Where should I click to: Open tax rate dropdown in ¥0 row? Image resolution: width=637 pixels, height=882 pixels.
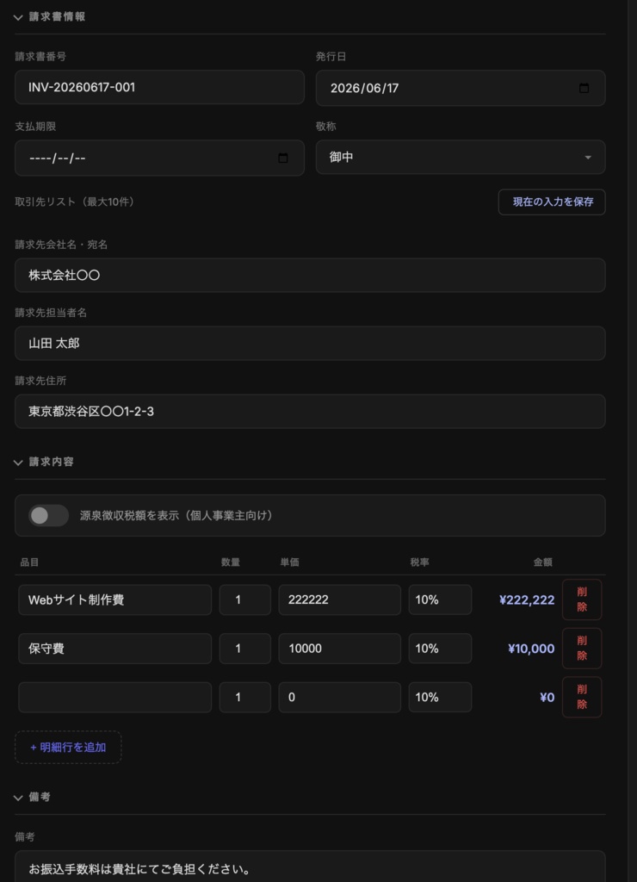[440, 697]
